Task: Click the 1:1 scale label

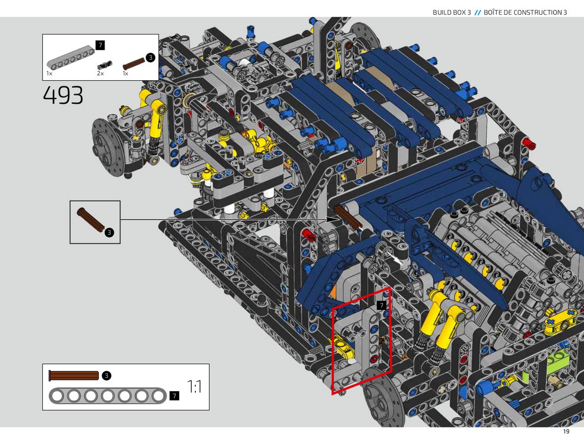Action: pyautogui.click(x=194, y=387)
